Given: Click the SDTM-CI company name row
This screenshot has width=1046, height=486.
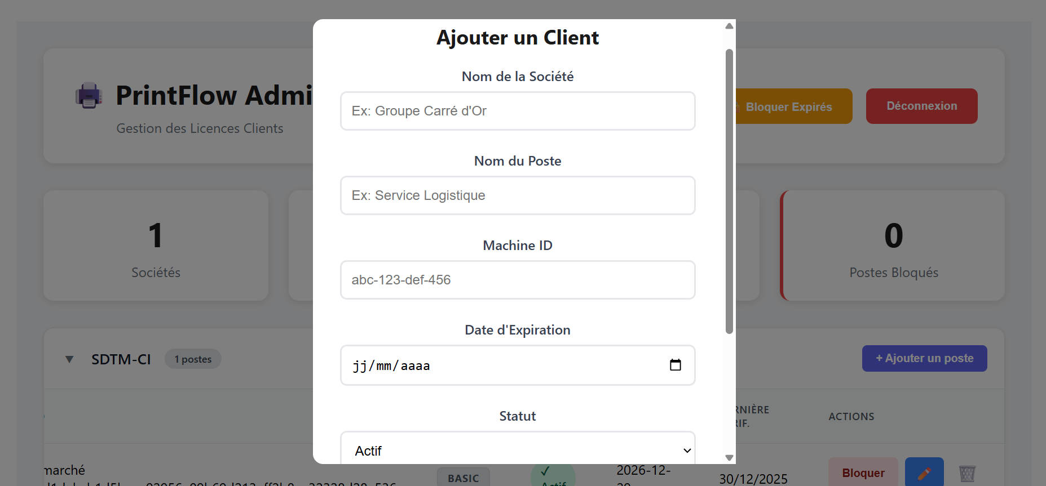Looking at the screenshot, I should point(121,359).
